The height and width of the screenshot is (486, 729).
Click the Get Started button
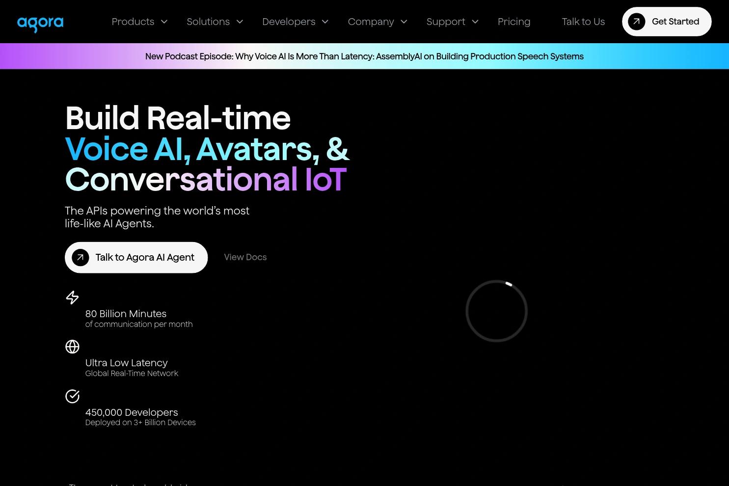pyautogui.click(x=667, y=22)
